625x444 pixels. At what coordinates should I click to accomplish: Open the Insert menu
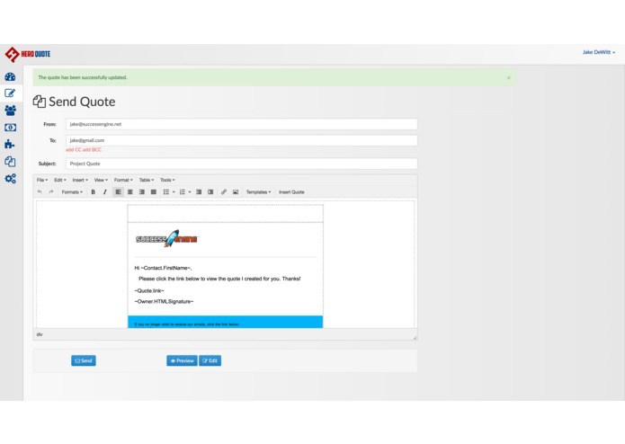pyautogui.click(x=80, y=180)
